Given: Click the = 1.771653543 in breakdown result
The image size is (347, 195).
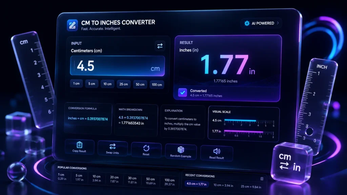Looking at the screenshot, I should click(131, 123).
